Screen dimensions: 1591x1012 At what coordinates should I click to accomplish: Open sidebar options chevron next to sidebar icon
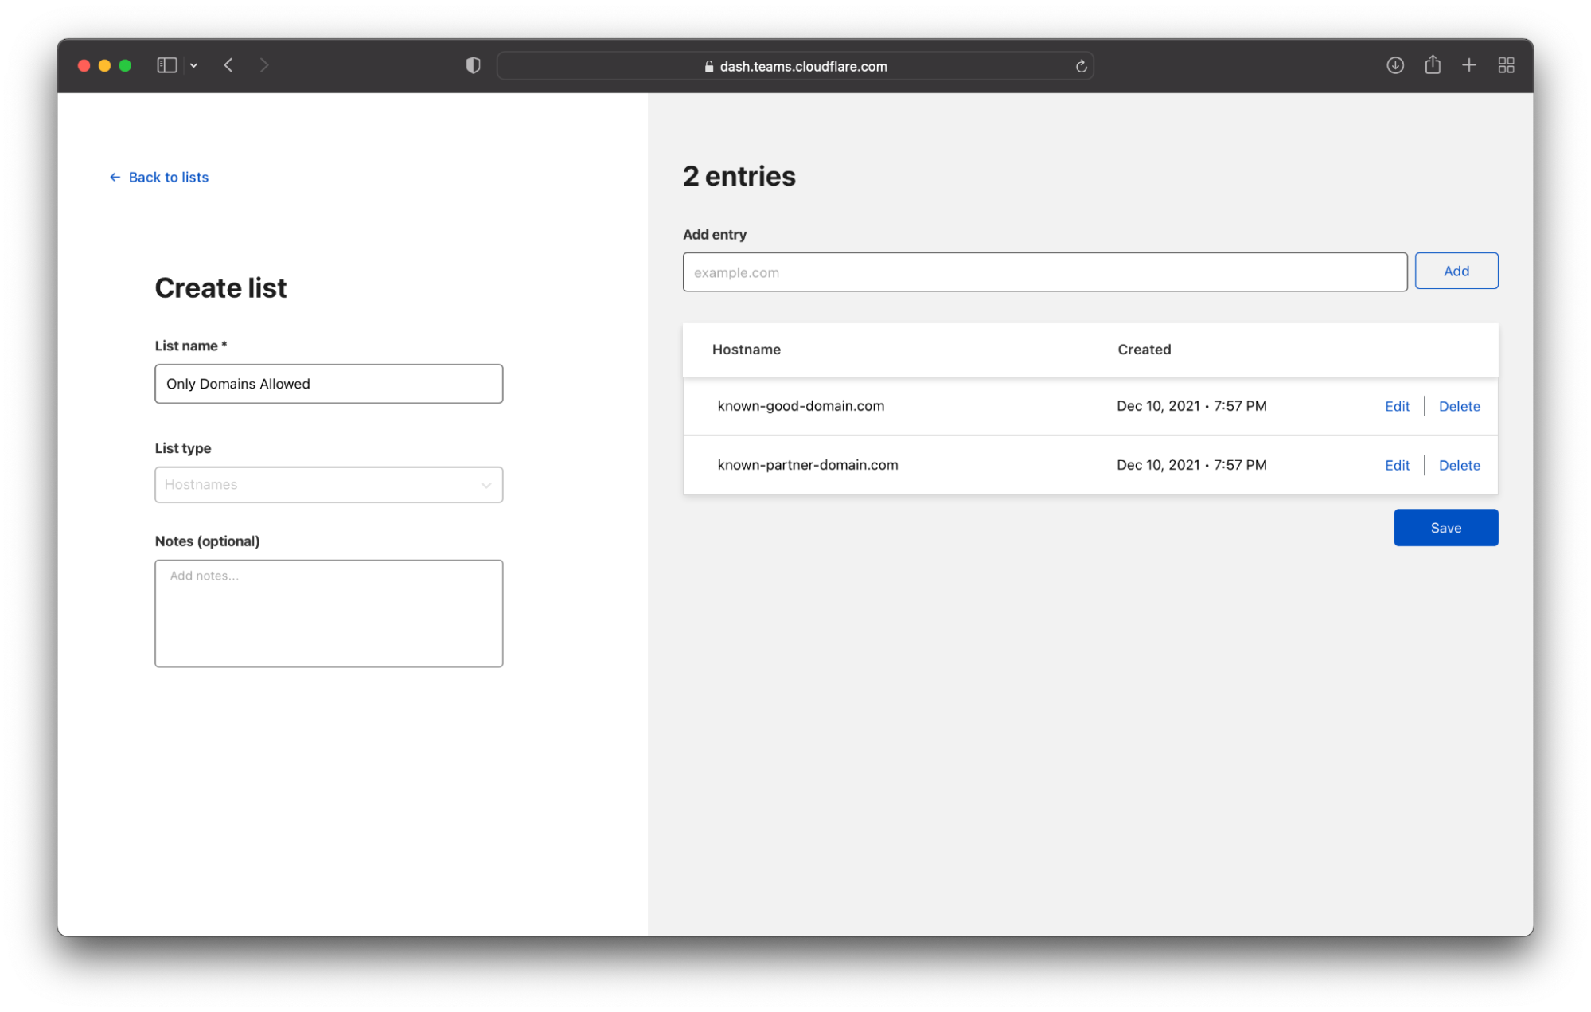193,65
